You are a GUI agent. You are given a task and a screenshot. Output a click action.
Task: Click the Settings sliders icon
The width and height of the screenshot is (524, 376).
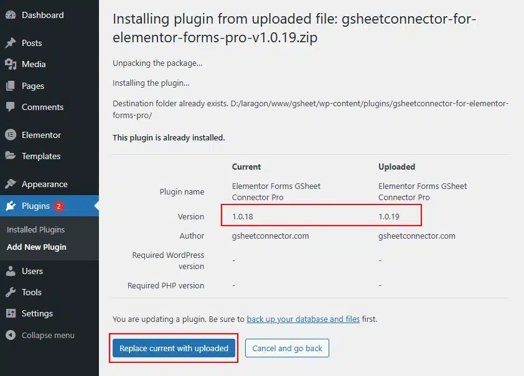point(11,313)
